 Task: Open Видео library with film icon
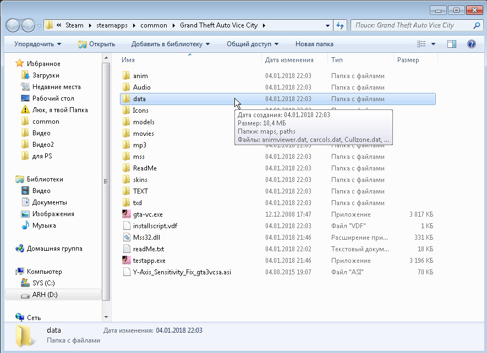click(25, 191)
